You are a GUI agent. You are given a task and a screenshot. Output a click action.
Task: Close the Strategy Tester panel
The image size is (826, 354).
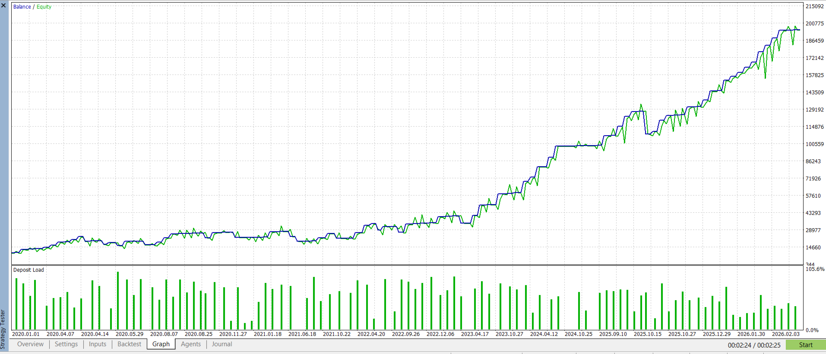coord(3,5)
